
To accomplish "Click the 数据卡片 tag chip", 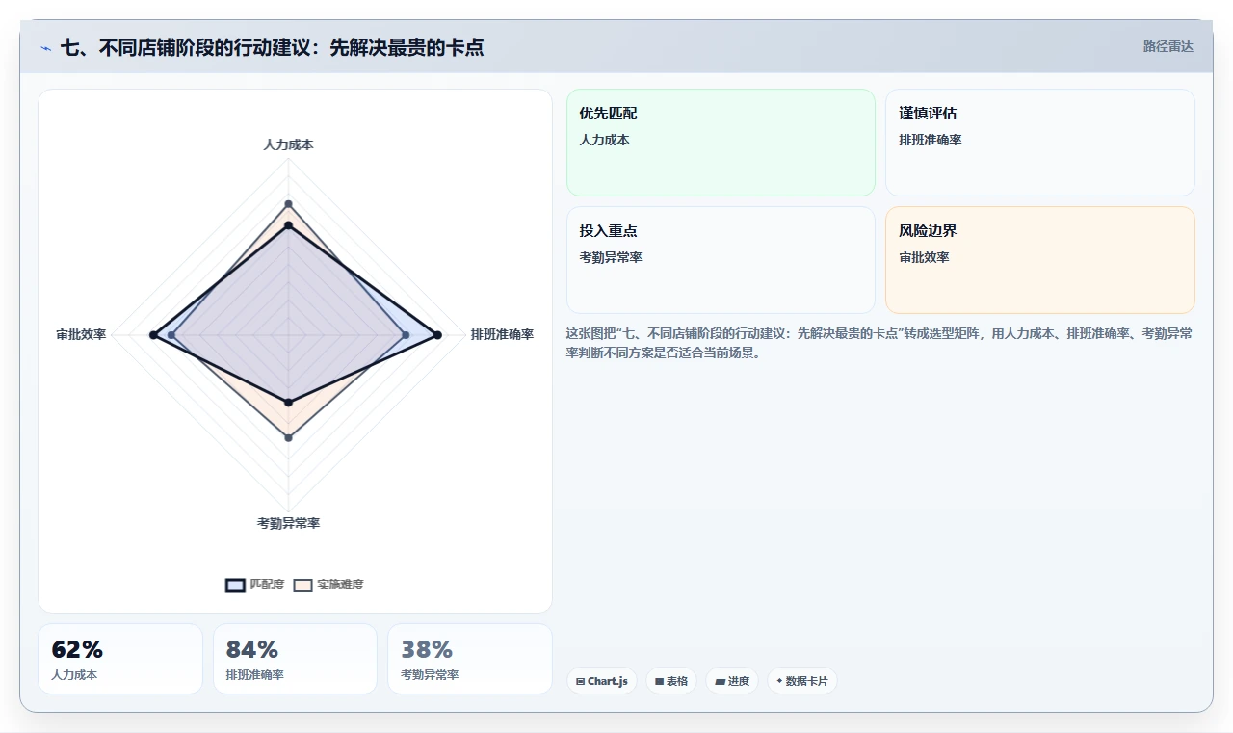I will click(x=802, y=681).
